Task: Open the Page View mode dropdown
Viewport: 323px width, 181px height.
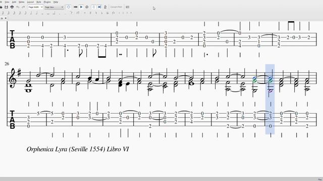Action: pyautogui.click(x=54, y=7)
